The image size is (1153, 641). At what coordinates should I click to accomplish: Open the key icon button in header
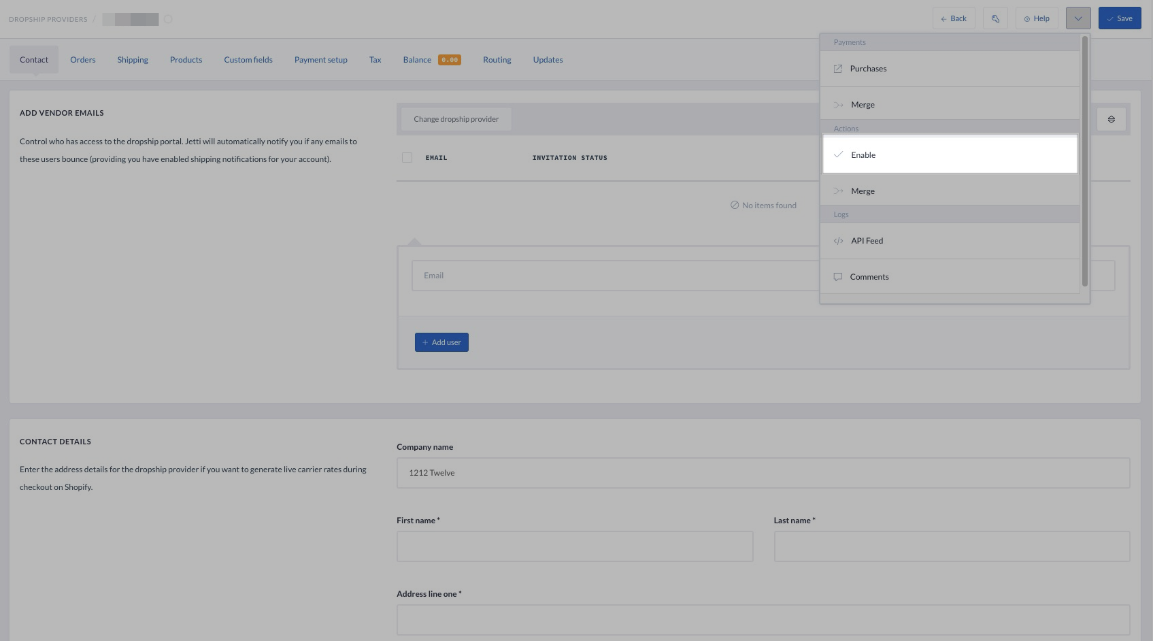click(995, 18)
